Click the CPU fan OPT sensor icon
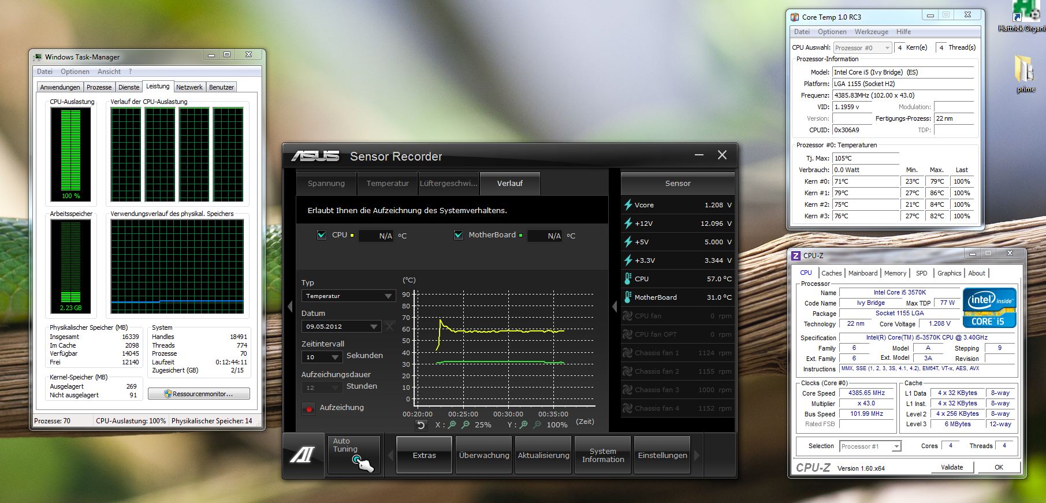Image resolution: width=1046 pixels, height=503 pixels. (x=628, y=334)
